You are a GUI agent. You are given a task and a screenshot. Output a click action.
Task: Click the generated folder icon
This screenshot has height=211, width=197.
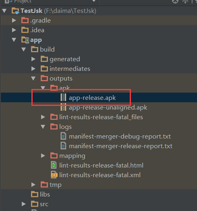[x=44, y=59]
